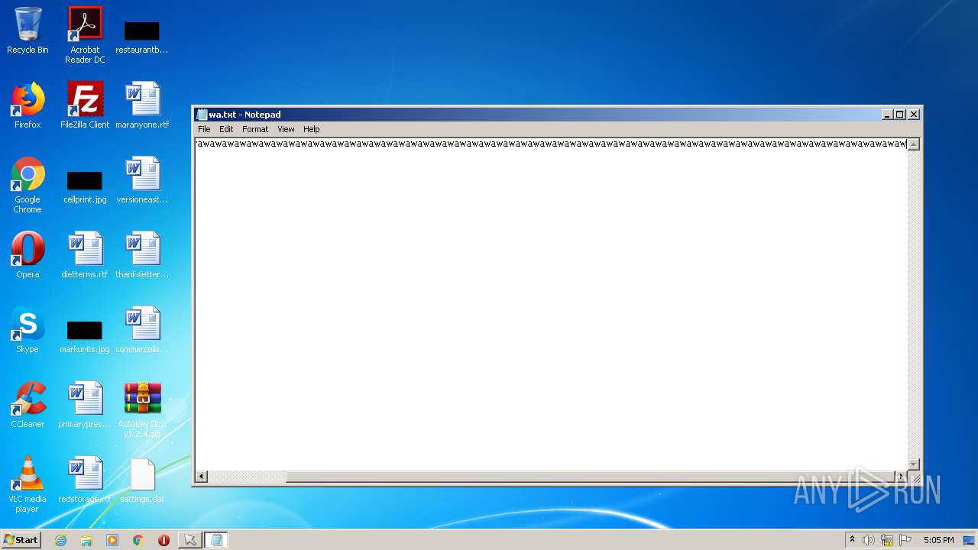Open Skype desktop shortcut
This screenshot has height=550, width=978.
pos(28,330)
